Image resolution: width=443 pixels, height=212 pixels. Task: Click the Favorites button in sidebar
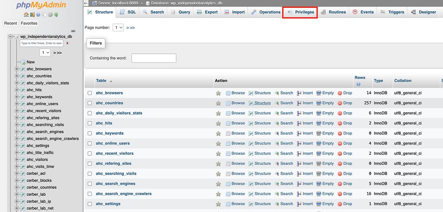pyautogui.click(x=29, y=23)
